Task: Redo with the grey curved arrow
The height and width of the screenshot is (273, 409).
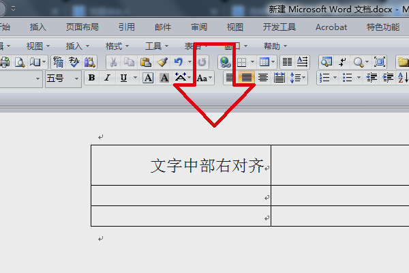Action: coord(202,62)
